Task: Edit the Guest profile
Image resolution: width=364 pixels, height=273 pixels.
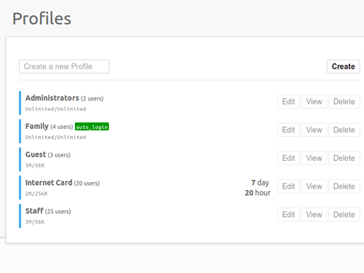Action: point(288,158)
